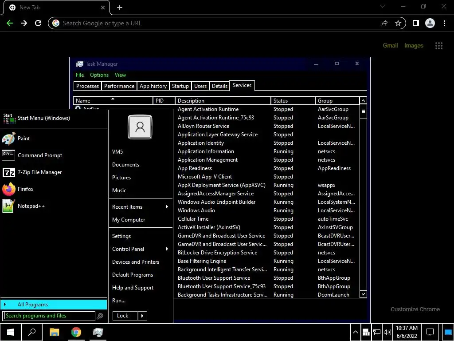
Task: Open Task Manager Options menu
Action: click(x=99, y=75)
